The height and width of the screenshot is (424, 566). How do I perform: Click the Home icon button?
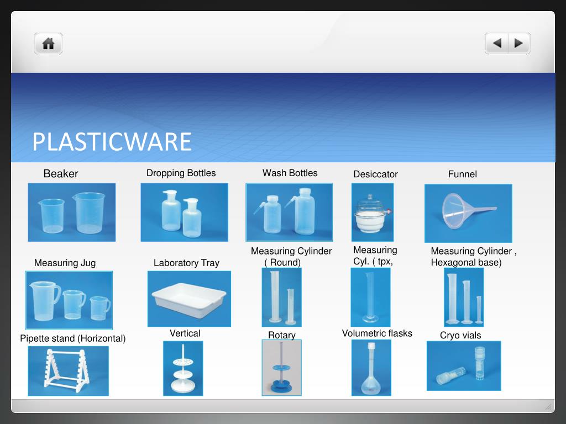coord(49,44)
